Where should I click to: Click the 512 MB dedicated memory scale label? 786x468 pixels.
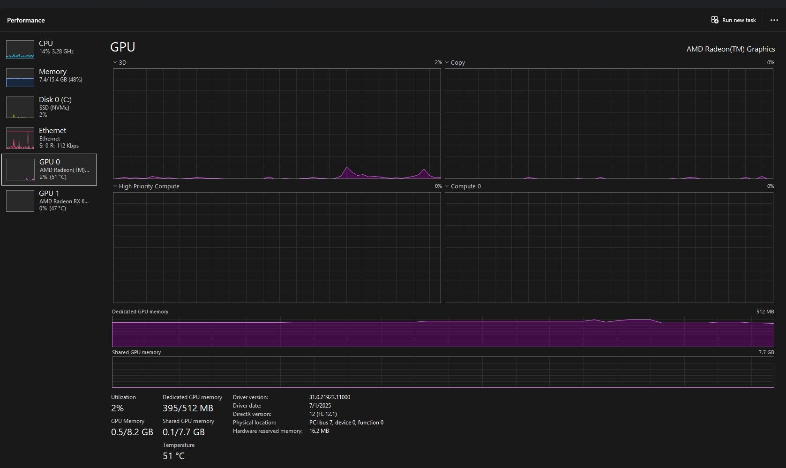(x=765, y=312)
